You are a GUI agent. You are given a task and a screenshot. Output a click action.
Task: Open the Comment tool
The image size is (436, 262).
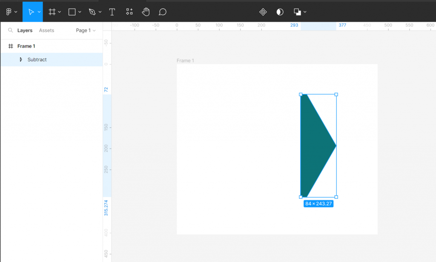point(162,11)
